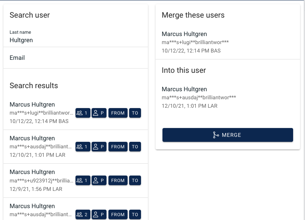Click TO on the 12/9/21 result
305x220 pixels.
(x=135, y=181)
